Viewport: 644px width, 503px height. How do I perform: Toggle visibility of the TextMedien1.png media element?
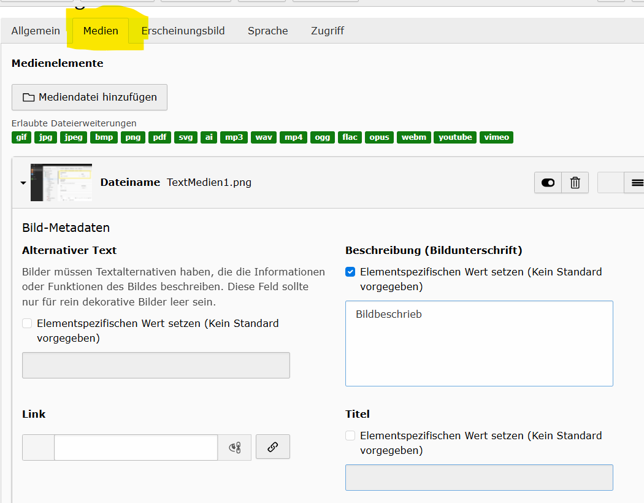[x=548, y=183]
